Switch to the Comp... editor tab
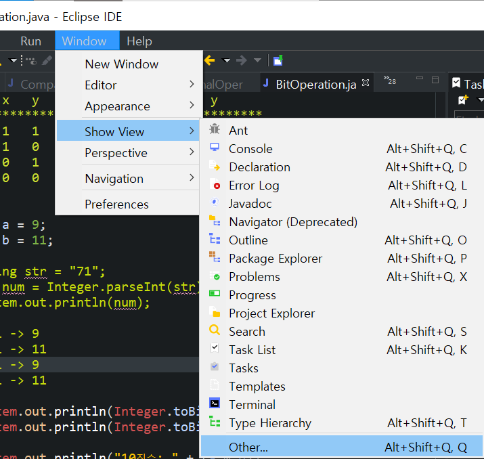 pos(30,84)
